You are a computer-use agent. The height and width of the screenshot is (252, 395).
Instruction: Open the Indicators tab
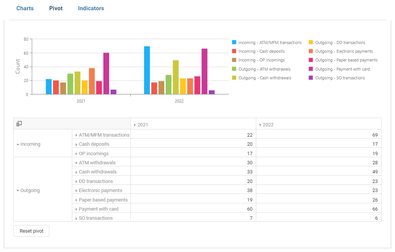coord(91,8)
